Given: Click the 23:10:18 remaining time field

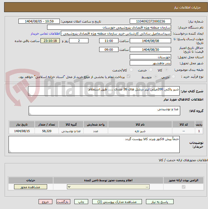Looking at the screenshot, I should [50, 41].
